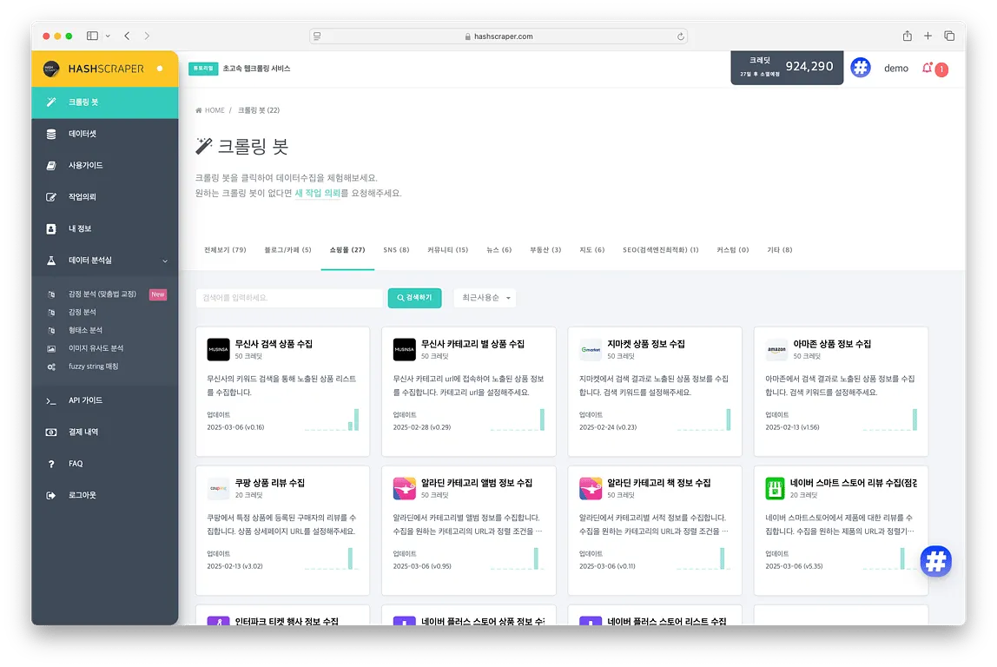Image resolution: width=997 pixels, height=667 pixels.
Task: Click the Safari share icon
Action: (907, 36)
